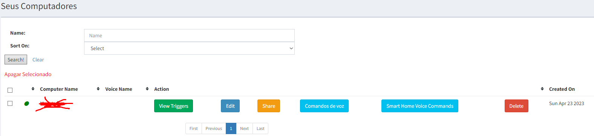The width and height of the screenshot is (594, 136).
Task: Click the Created On column header
Action: [x=562, y=89]
